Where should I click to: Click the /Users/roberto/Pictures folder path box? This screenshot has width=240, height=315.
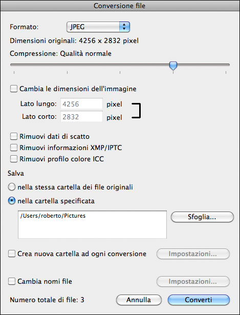[92, 225]
